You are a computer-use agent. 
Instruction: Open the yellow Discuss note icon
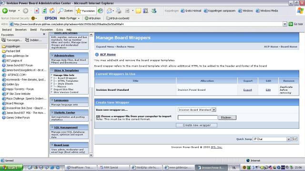tap(138, 11)
